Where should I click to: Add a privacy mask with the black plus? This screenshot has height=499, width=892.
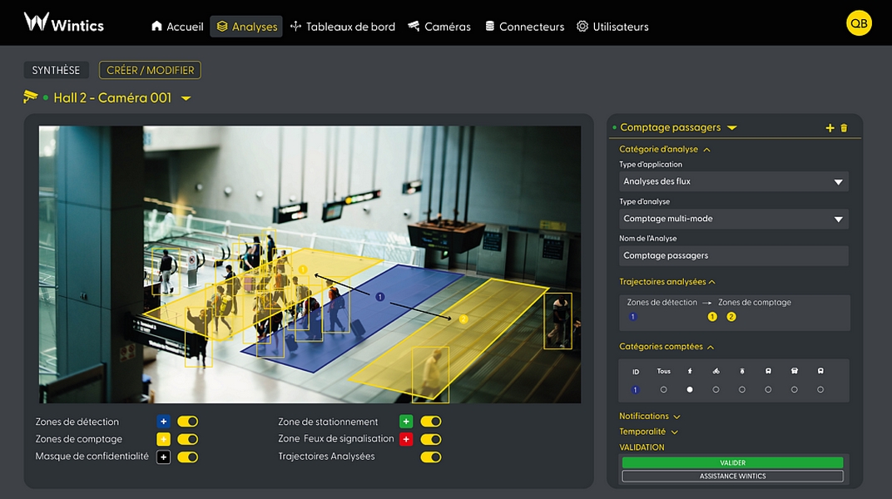click(163, 457)
